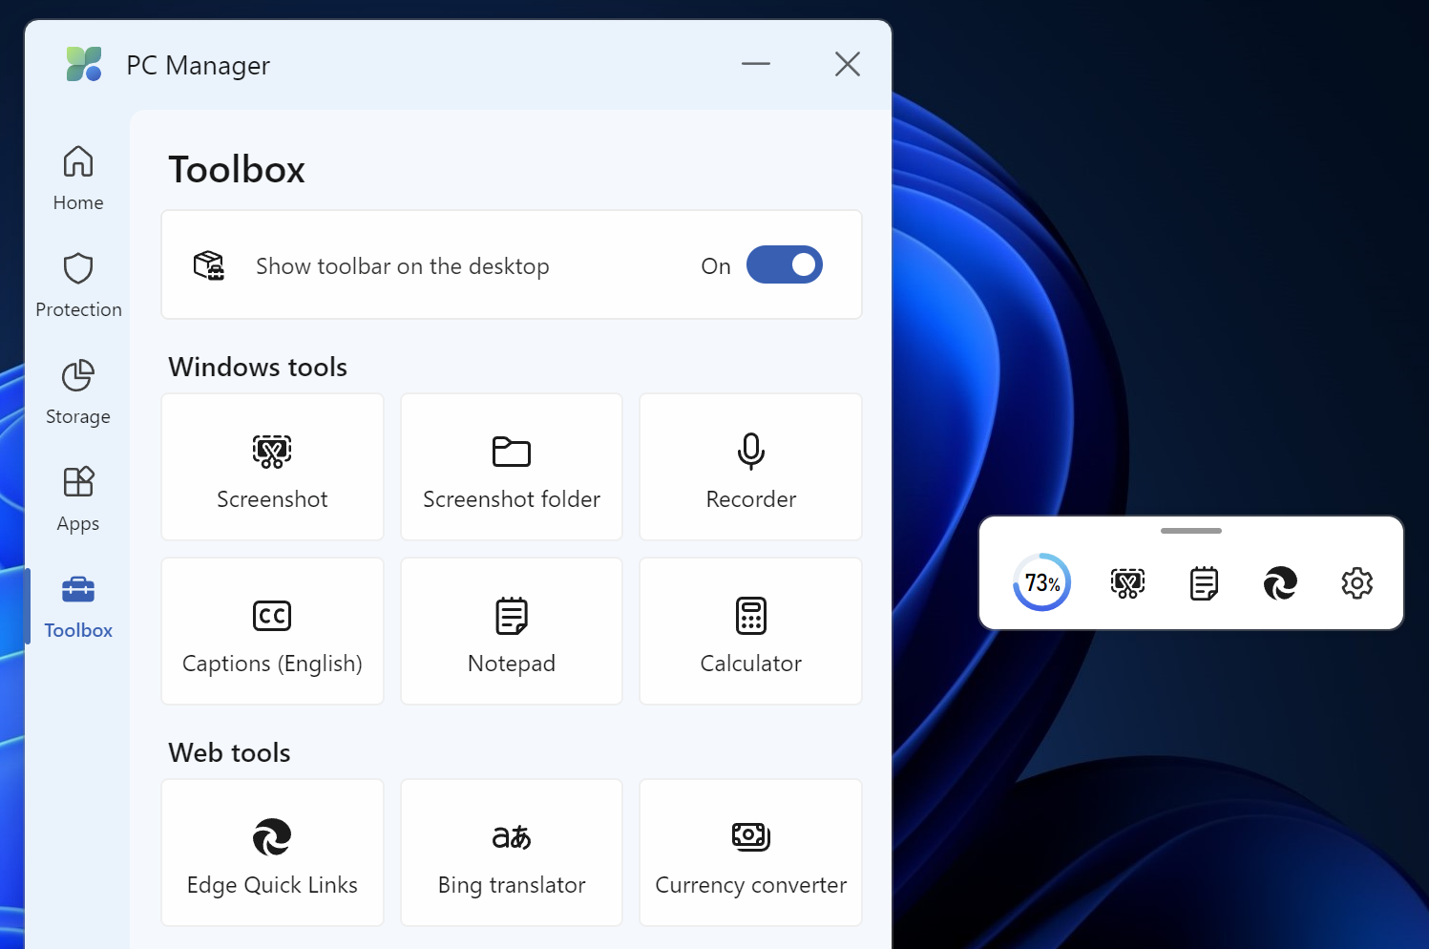Open Captions (English) tile
The width and height of the screenshot is (1429, 949).
coord(272,631)
